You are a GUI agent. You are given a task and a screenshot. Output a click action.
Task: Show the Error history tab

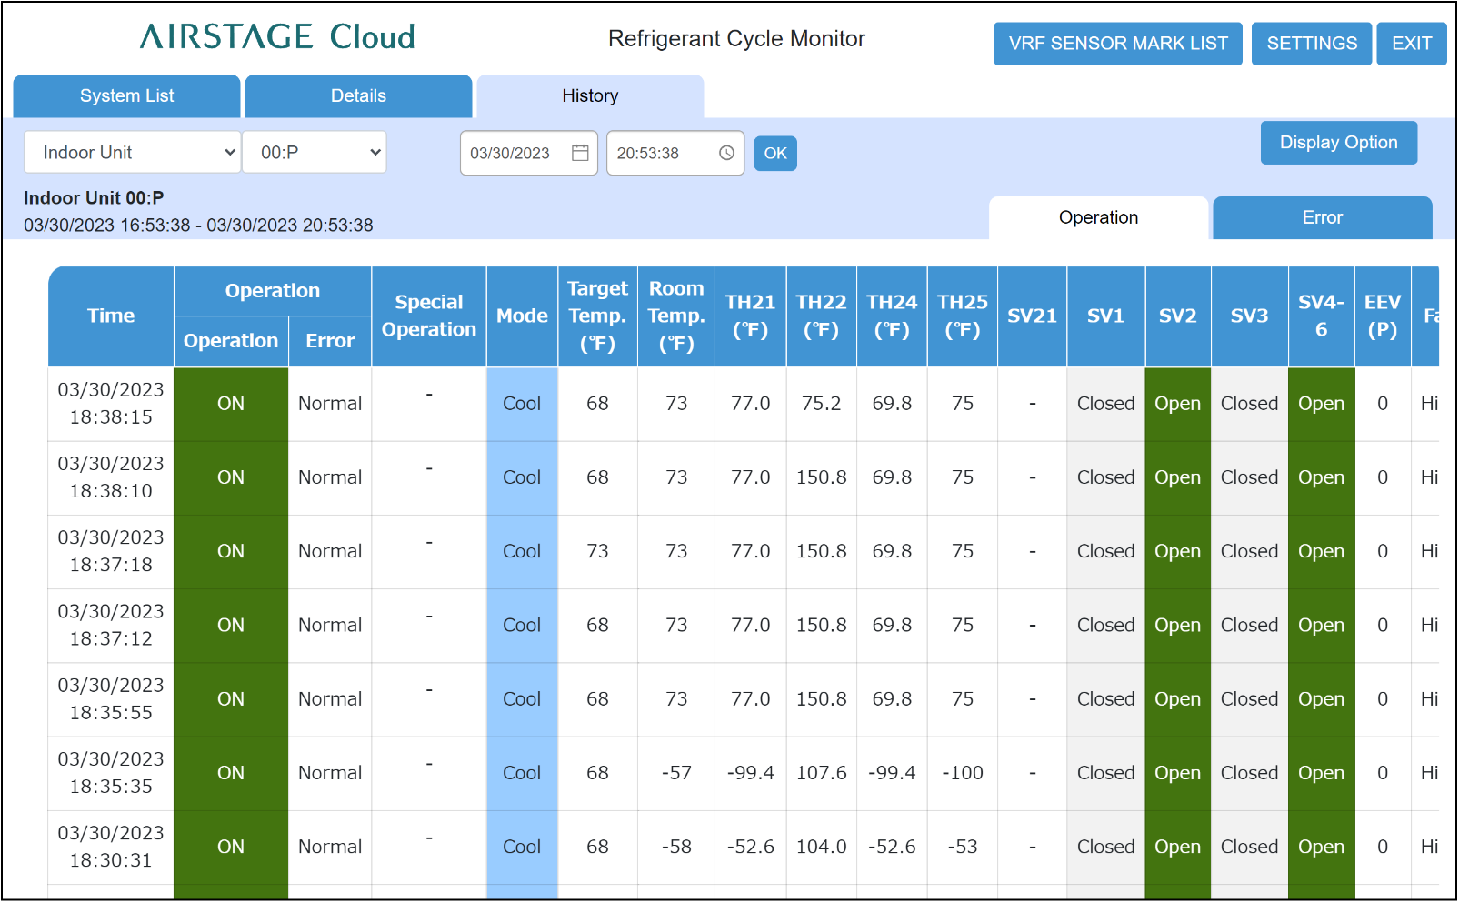(1322, 218)
